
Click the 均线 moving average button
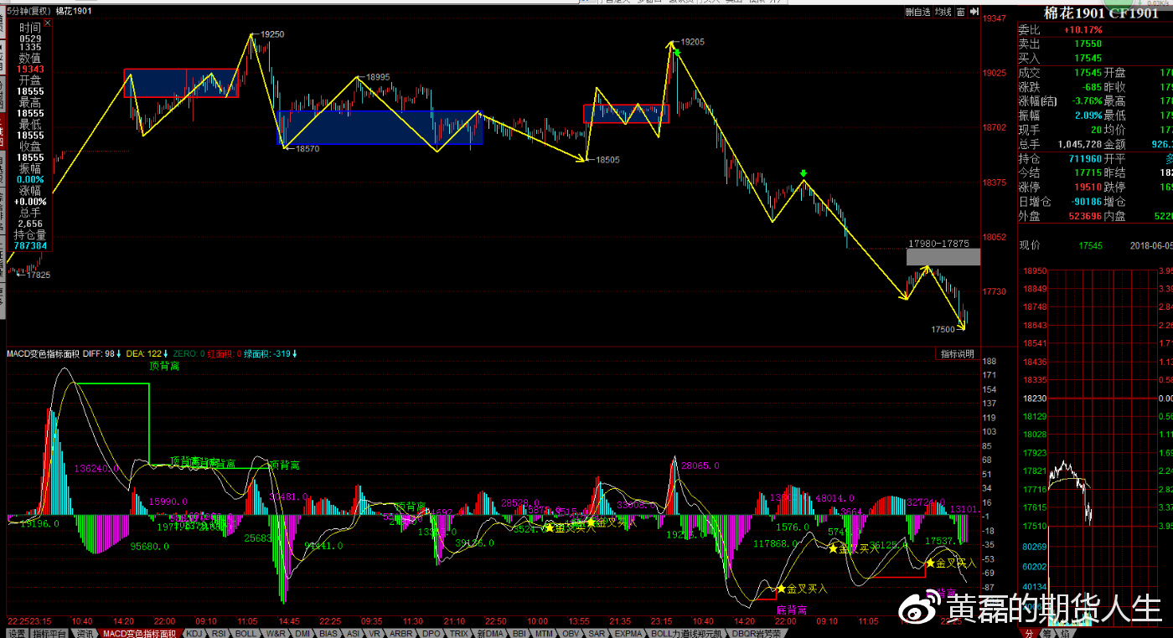943,12
